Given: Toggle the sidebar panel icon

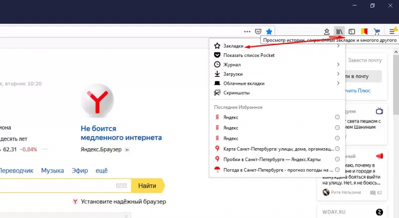Looking at the screenshot, I should (352, 31).
